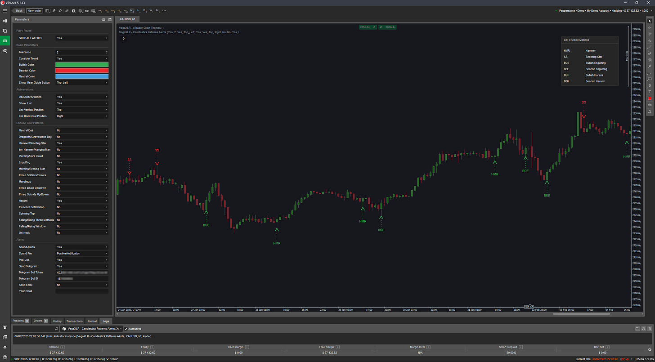Click the Back button

[18, 10]
